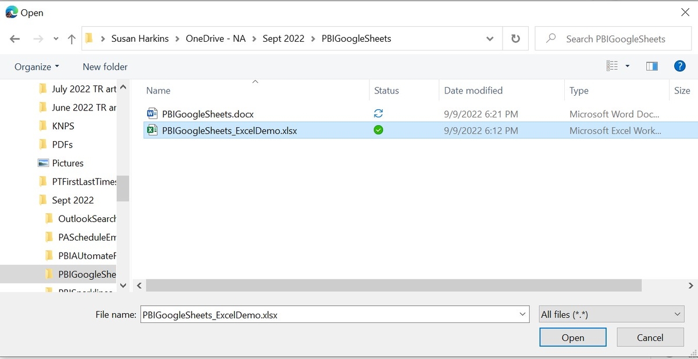This screenshot has width=698, height=359.
Task: Open the All files (*.*) filter dropdown
Action: tap(611, 314)
